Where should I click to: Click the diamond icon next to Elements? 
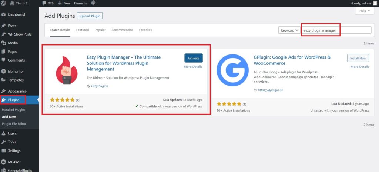pyautogui.click(x=93, y=3)
